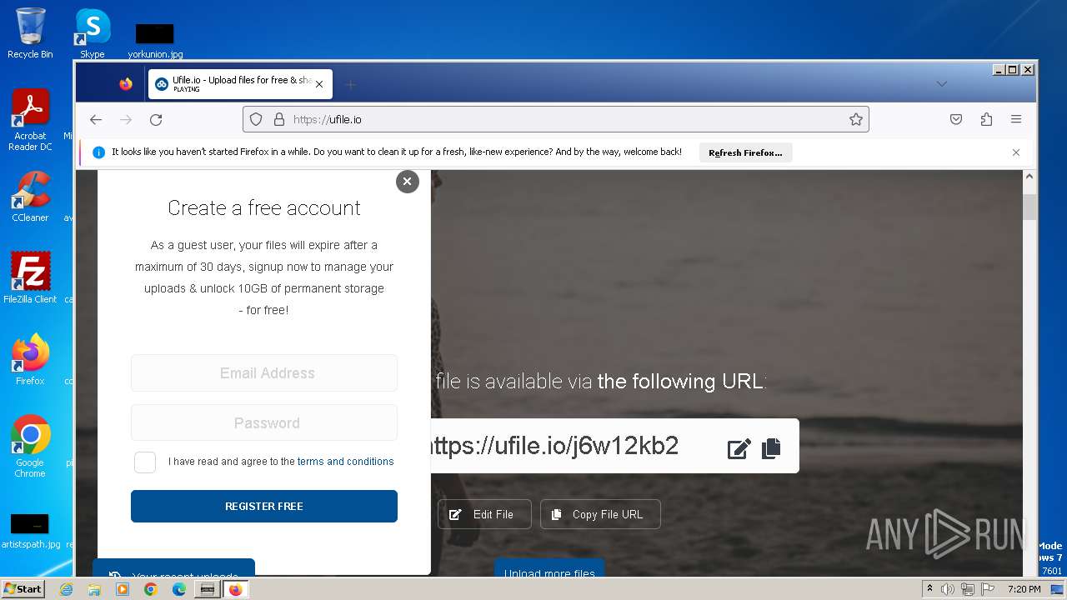Close the Create a free account popup

407,181
